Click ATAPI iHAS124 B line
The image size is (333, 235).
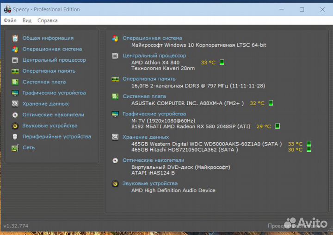tap(153, 173)
